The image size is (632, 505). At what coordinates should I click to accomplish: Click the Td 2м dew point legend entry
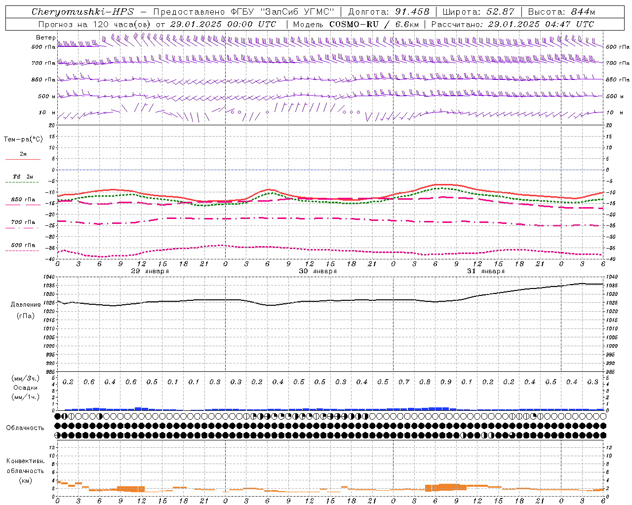point(23,177)
